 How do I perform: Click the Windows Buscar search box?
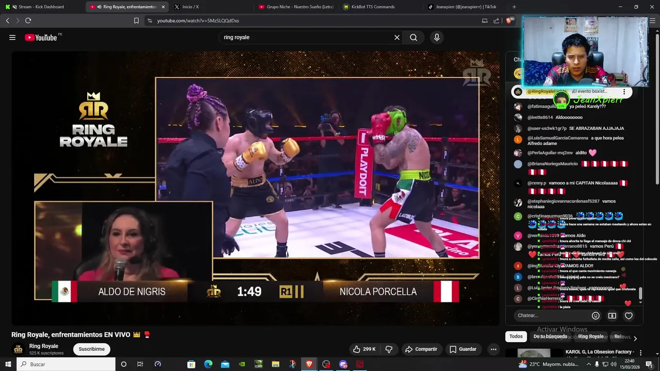[x=66, y=364]
